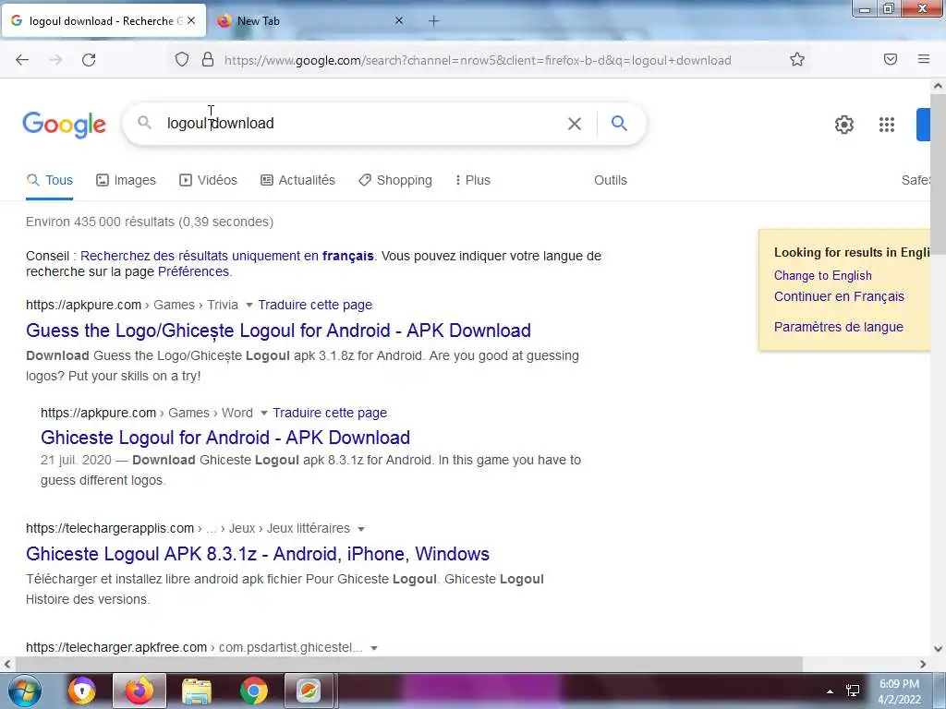The width and height of the screenshot is (946, 709).
Task: Open Firefox from the taskbar
Action: (x=139, y=691)
